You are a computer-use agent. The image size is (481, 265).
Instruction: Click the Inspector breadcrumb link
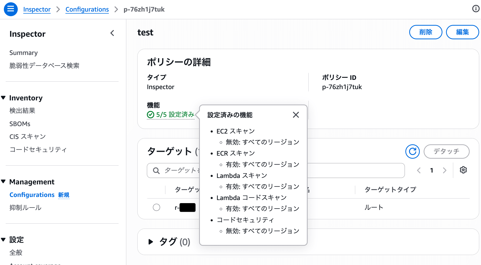[x=37, y=10]
